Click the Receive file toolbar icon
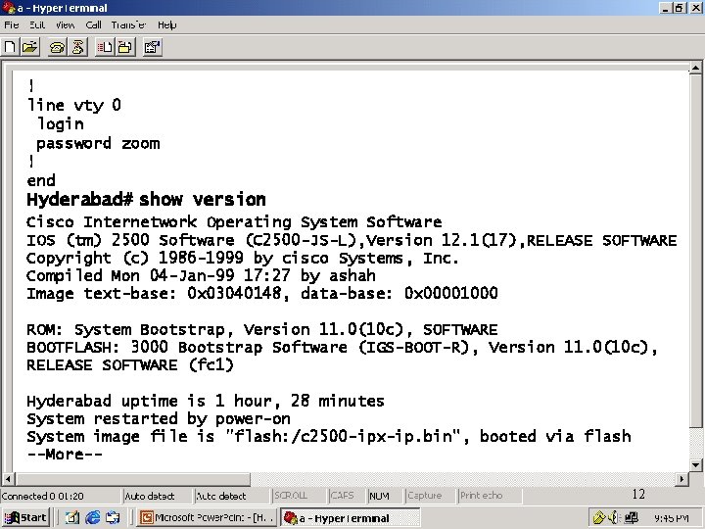705x529 pixels. [125, 47]
